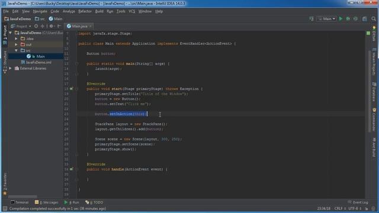Viewport: 379px width, 213px height.
Task: Hide the Project panel with the hide icon
Action: [x=59, y=26]
